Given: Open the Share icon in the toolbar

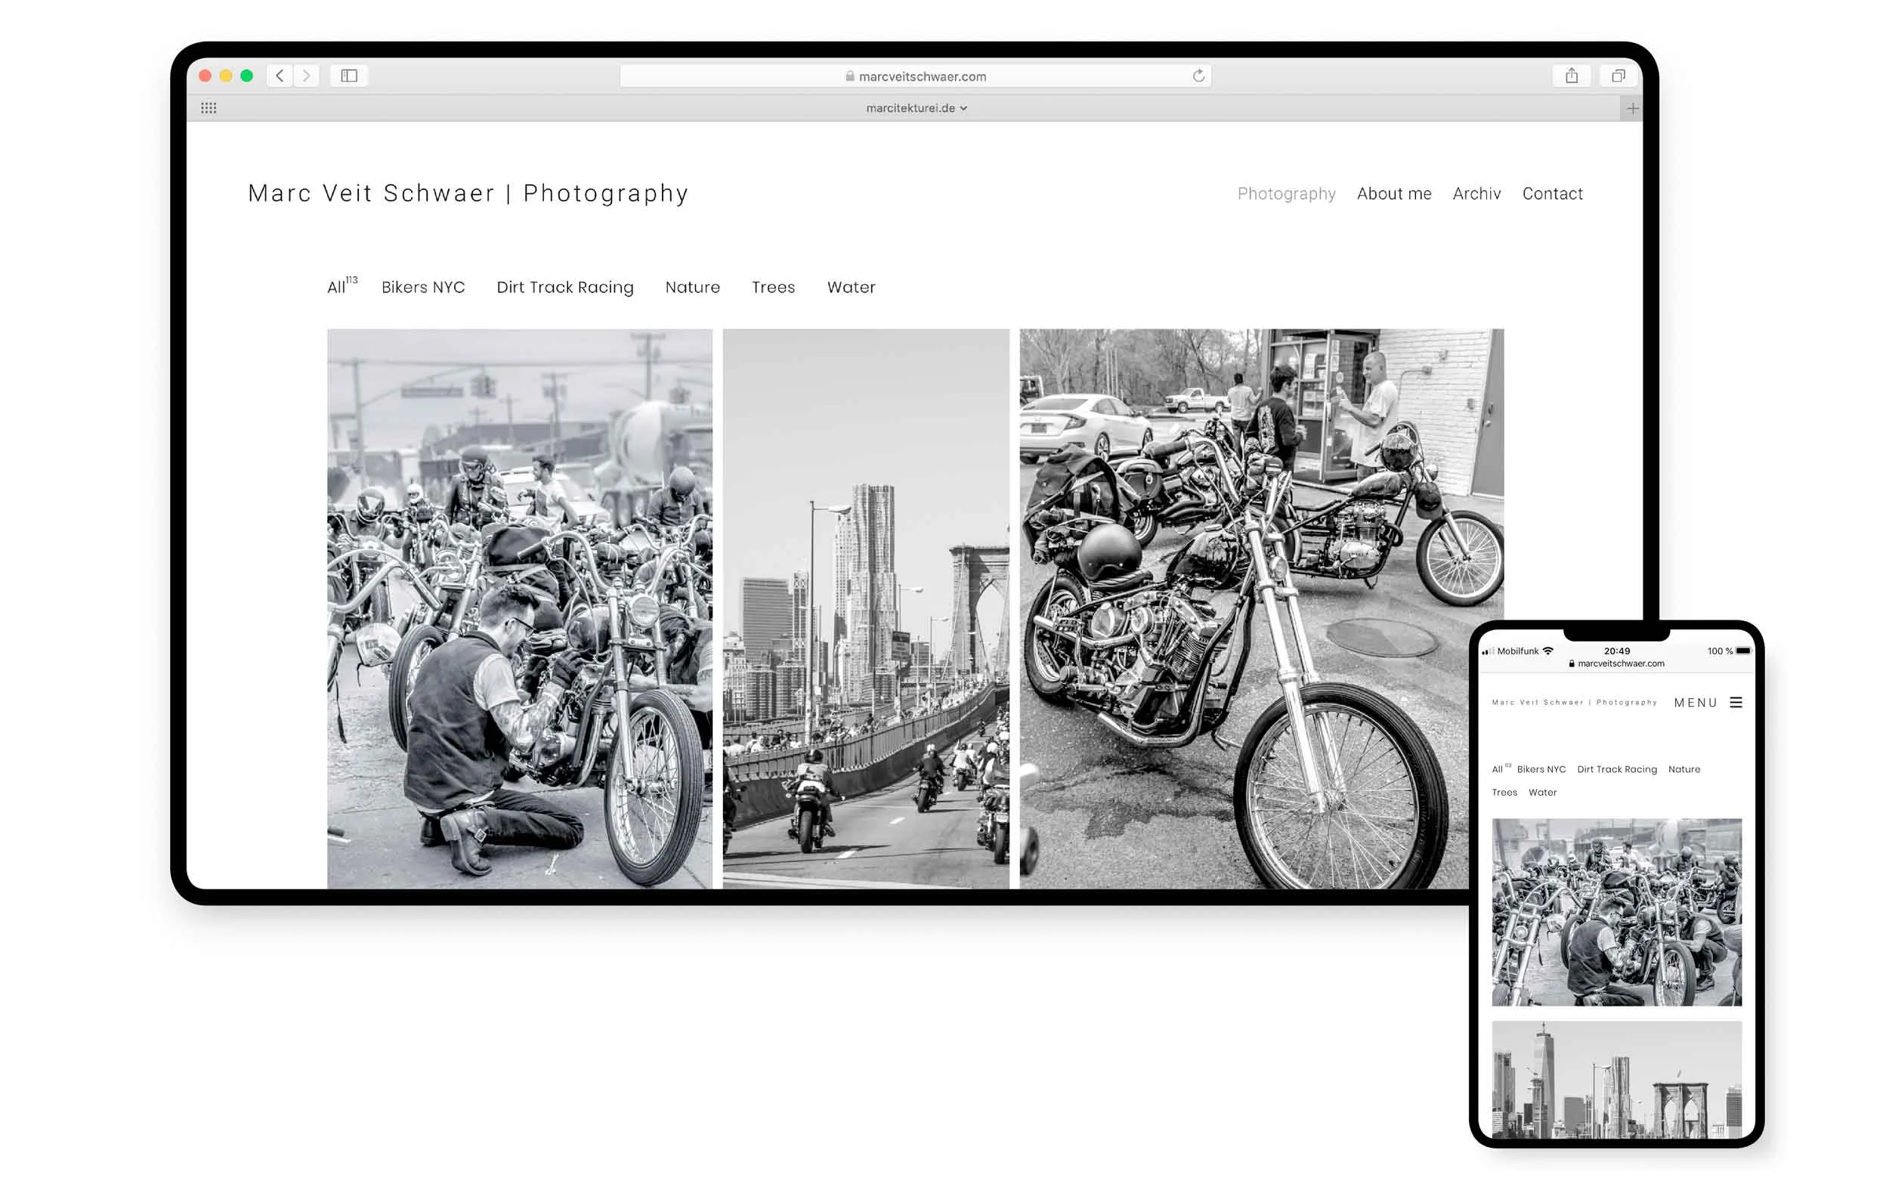Looking at the screenshot, I should tap(1571, 75).
